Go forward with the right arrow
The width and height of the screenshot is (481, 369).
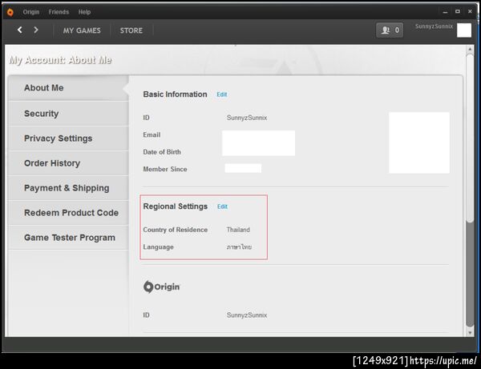click(36, 30)
